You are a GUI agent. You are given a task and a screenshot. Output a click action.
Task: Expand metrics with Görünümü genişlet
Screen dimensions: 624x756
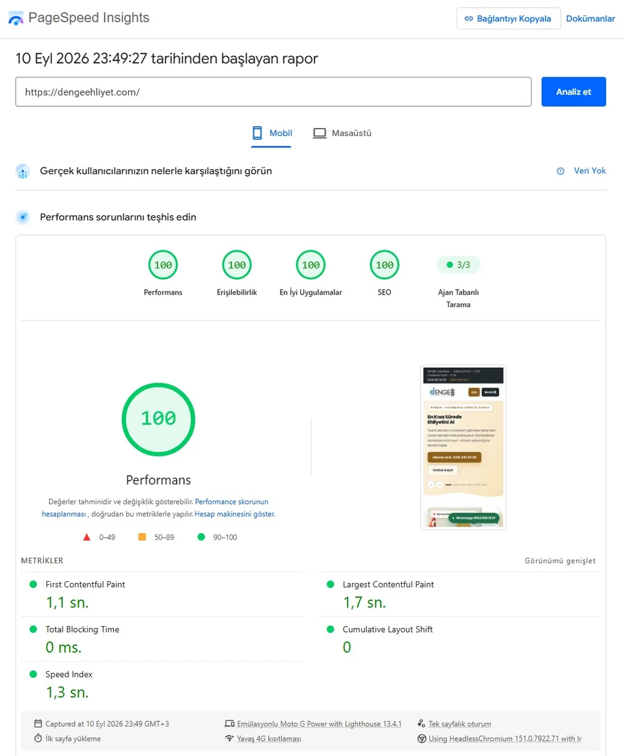[x=560, y=561]
